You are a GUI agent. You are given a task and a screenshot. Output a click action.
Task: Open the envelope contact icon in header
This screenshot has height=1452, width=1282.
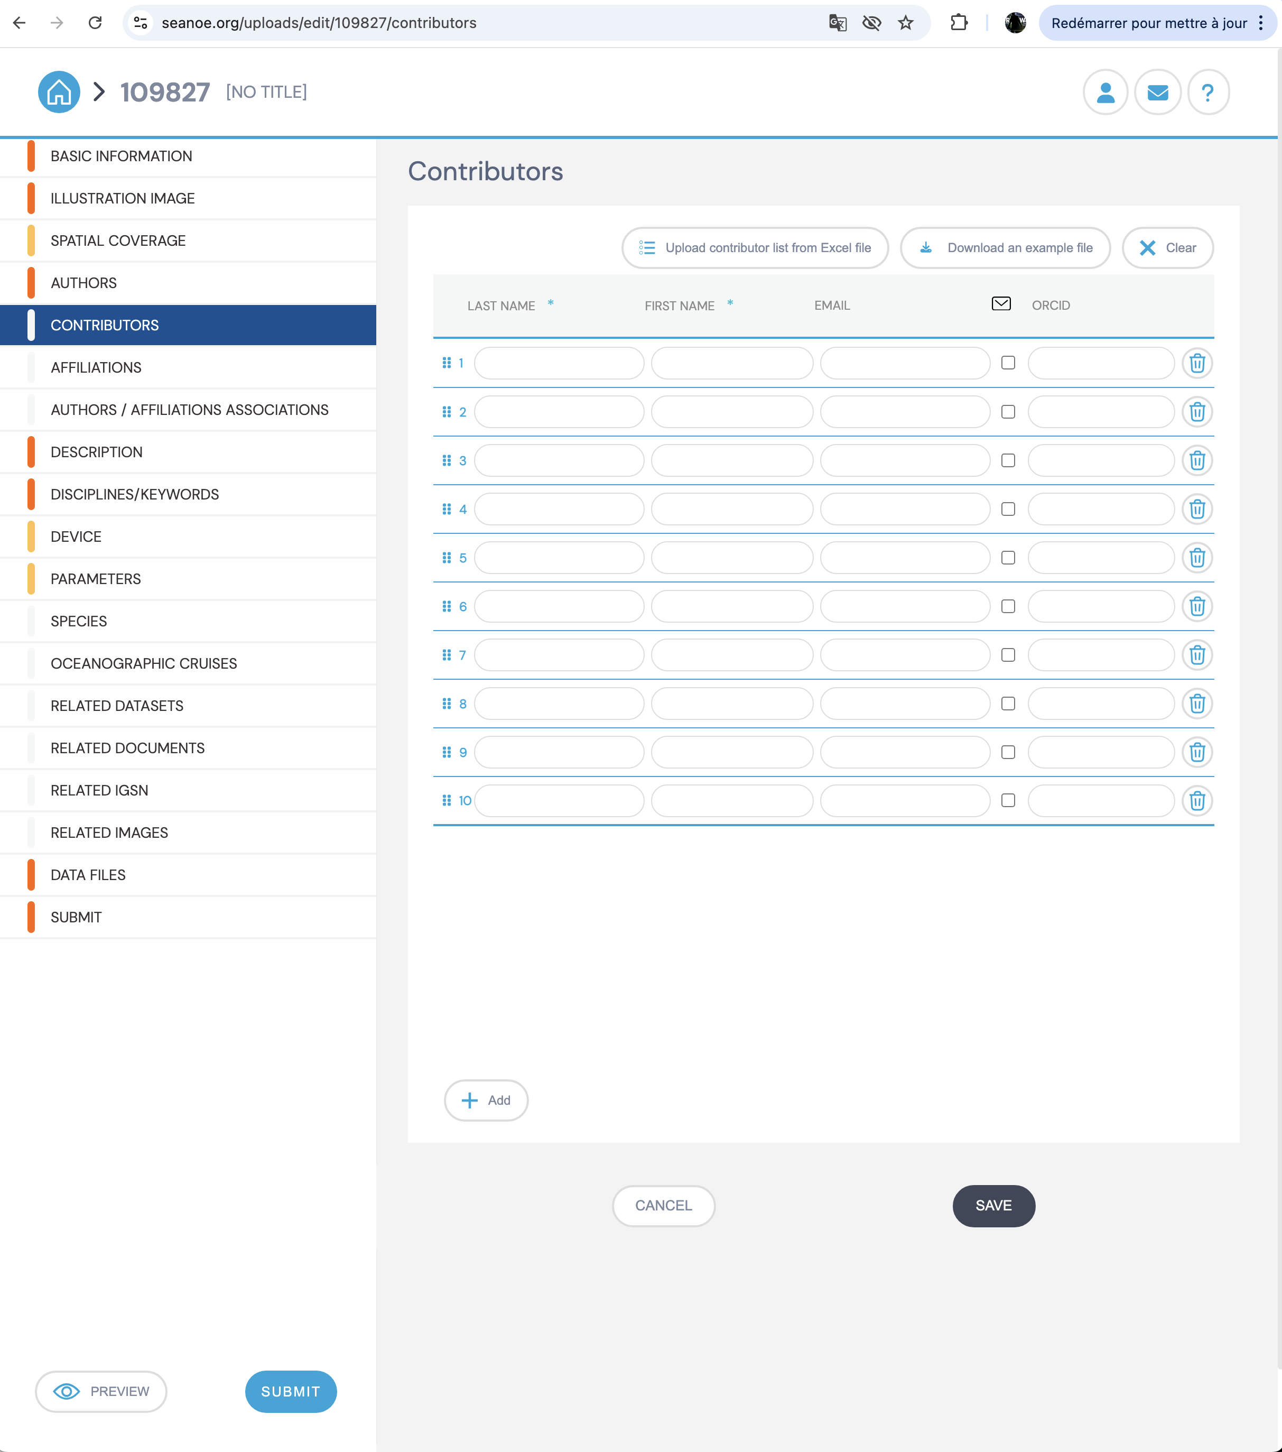click(x=1158, y=91)
